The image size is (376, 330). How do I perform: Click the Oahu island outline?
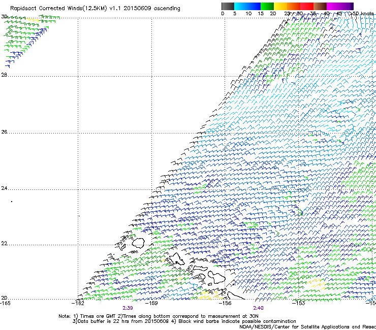[x=177, y=259]
